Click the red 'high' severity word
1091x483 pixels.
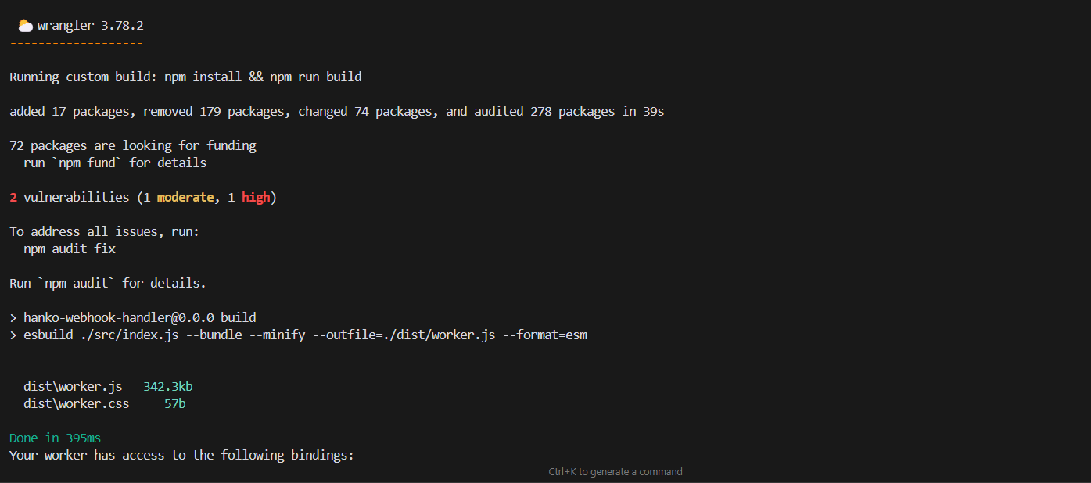[x=256, y=198]
